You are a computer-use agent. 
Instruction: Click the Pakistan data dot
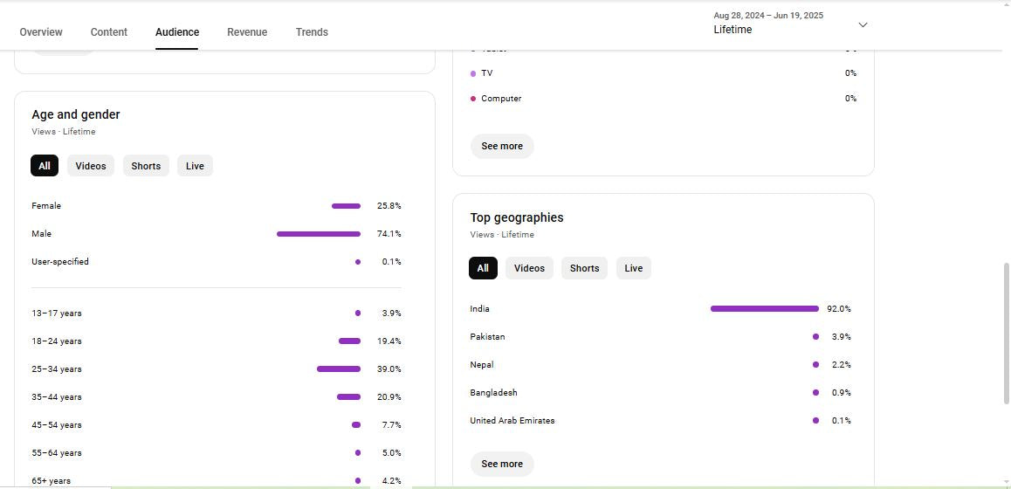tap(815, 337)
